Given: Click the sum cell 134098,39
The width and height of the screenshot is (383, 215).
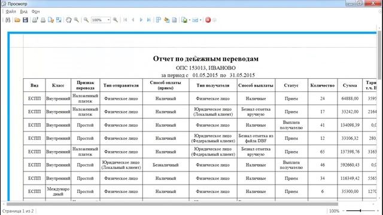Looking at the screenshot, I should [x=349, y=125].
